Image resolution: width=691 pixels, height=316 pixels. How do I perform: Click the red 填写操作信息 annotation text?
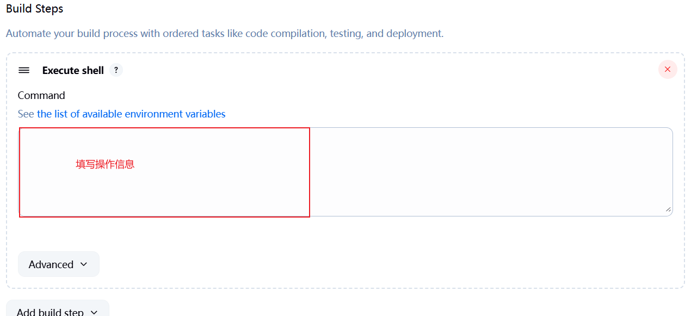(105, 164)
